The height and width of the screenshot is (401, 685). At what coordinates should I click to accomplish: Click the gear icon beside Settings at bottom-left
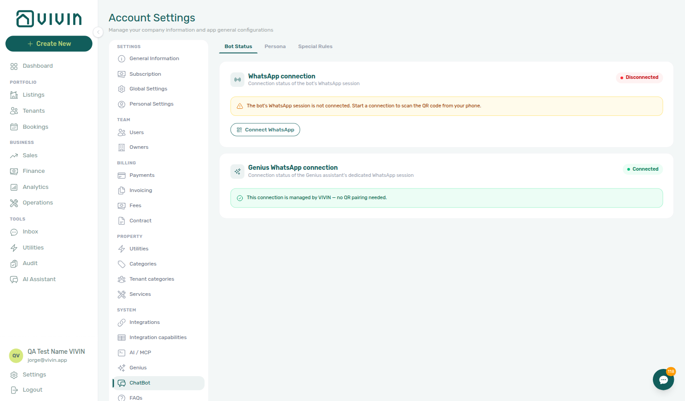[x=14, y=375]
